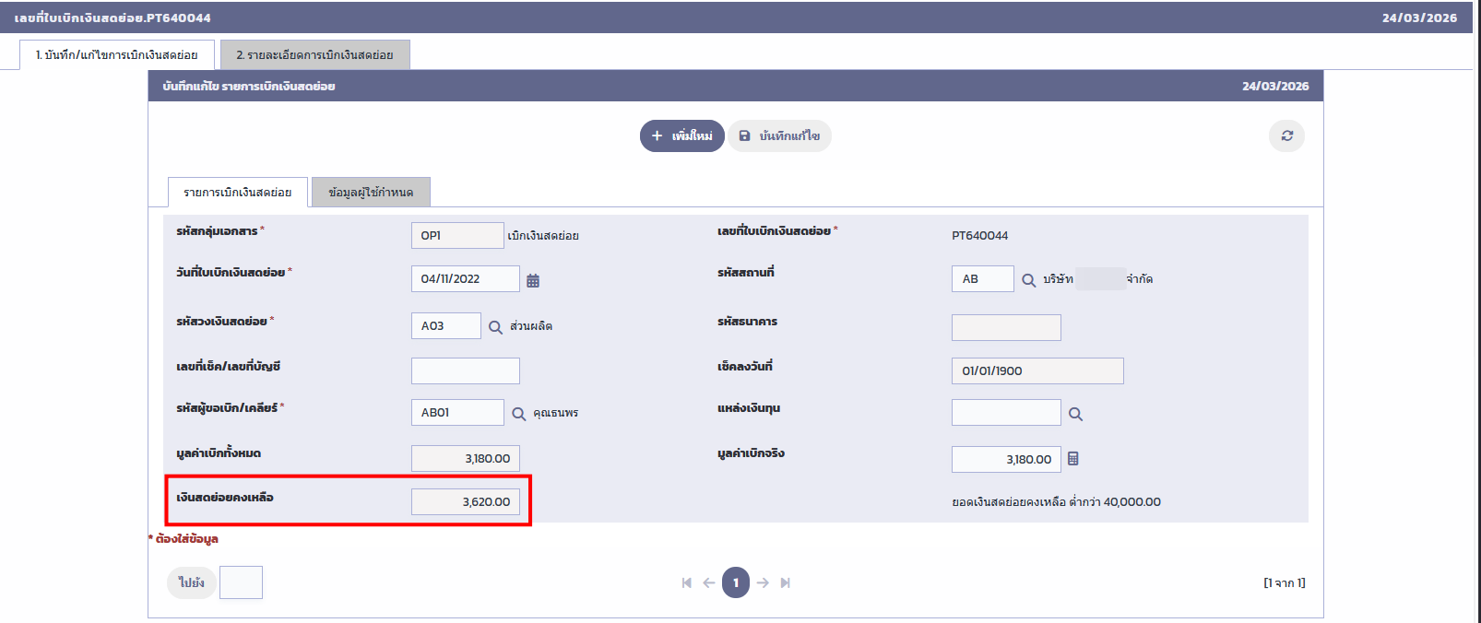The image size is (1481, 623).
Task: Jump to last page arrow icon
Action: 785,582
